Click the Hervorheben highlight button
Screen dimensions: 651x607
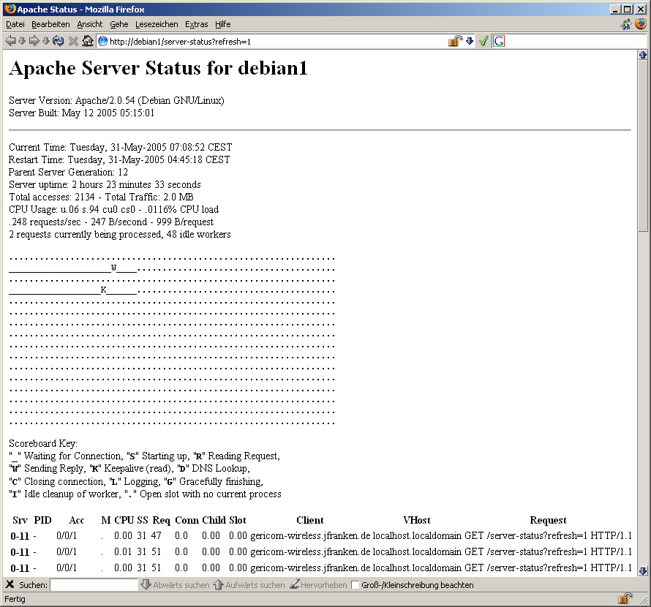tap(318, 585)
